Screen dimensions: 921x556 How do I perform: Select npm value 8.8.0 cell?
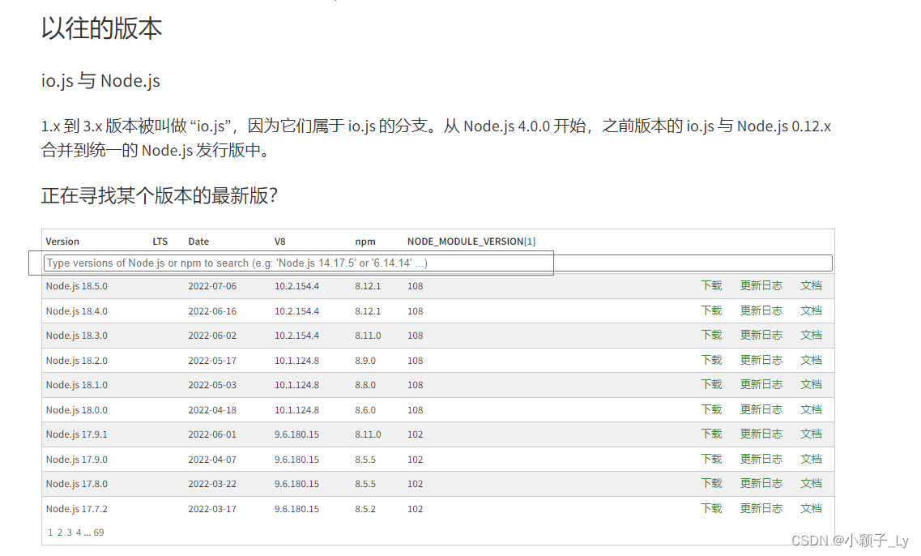[x=365, y=385]
